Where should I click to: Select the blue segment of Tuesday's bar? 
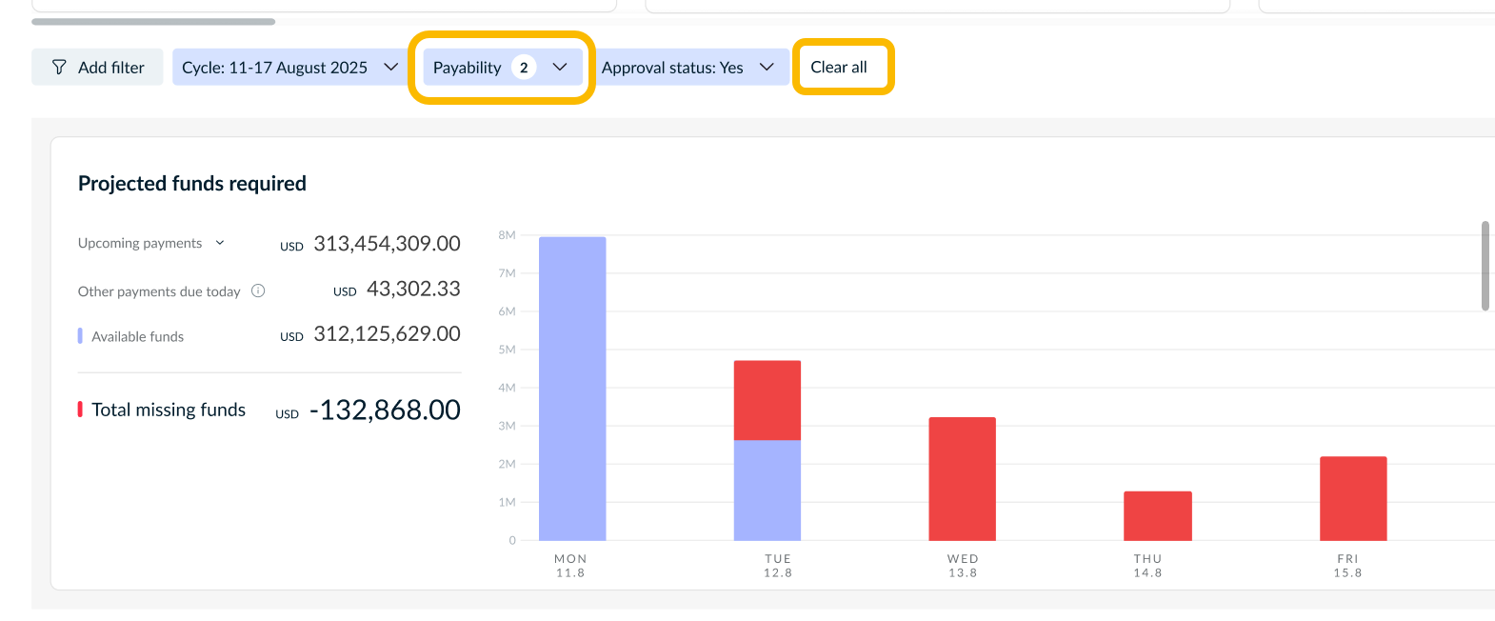(x=767, y=491)
